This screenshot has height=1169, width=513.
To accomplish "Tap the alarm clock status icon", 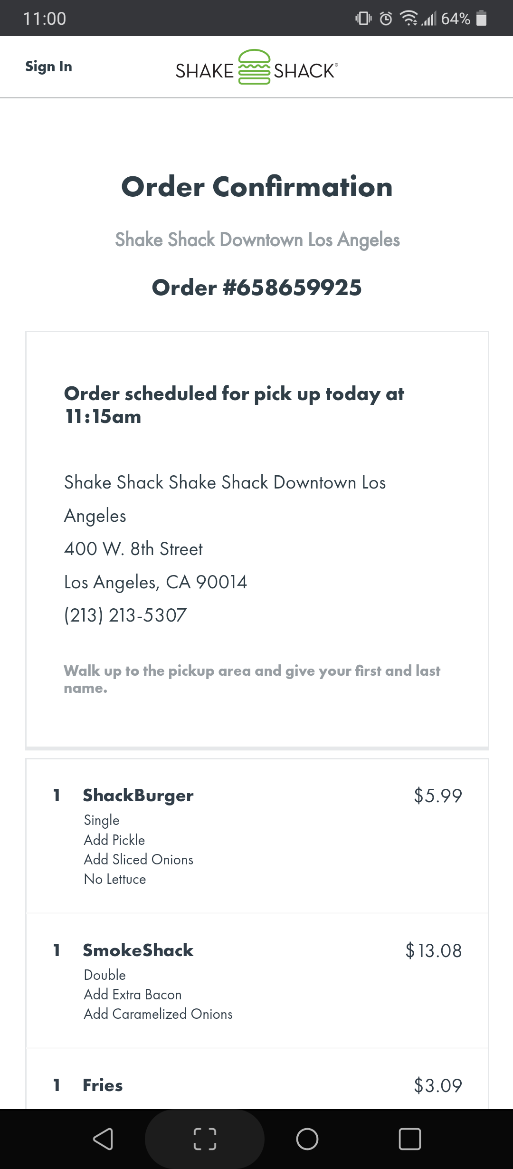I will click(x=386, y=19).
